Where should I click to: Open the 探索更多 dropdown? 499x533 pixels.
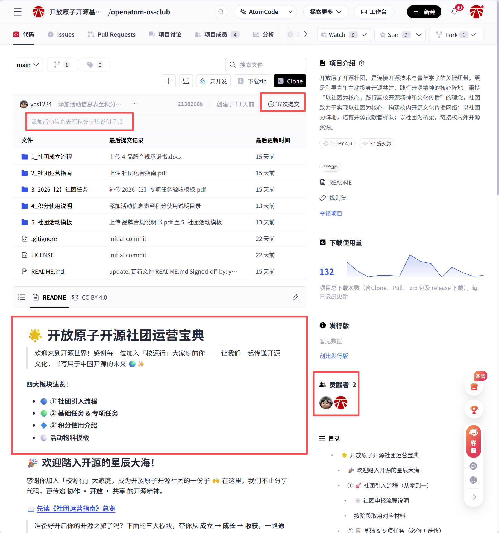(x=326, y=12)
